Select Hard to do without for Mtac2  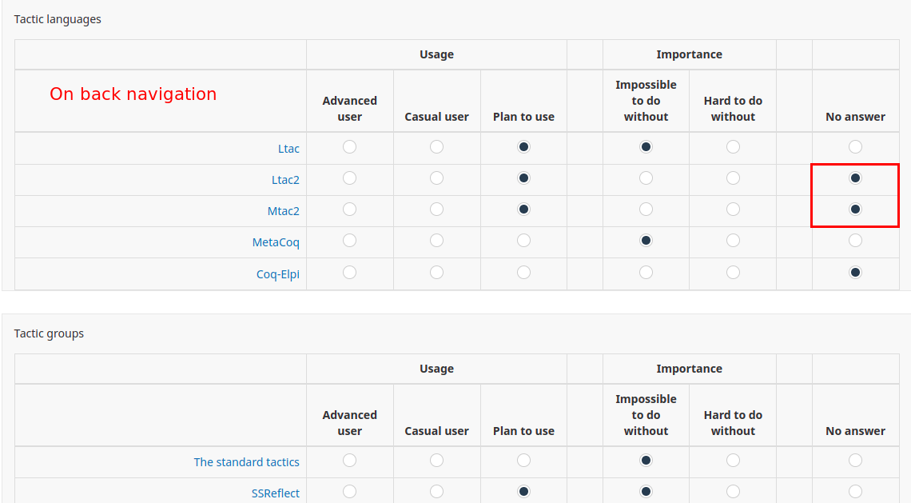733,210
